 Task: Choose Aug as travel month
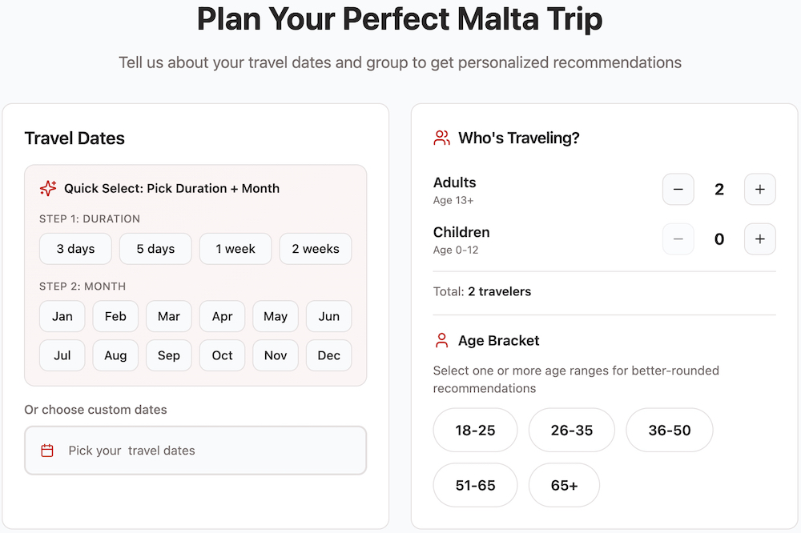tap(115, 355)
